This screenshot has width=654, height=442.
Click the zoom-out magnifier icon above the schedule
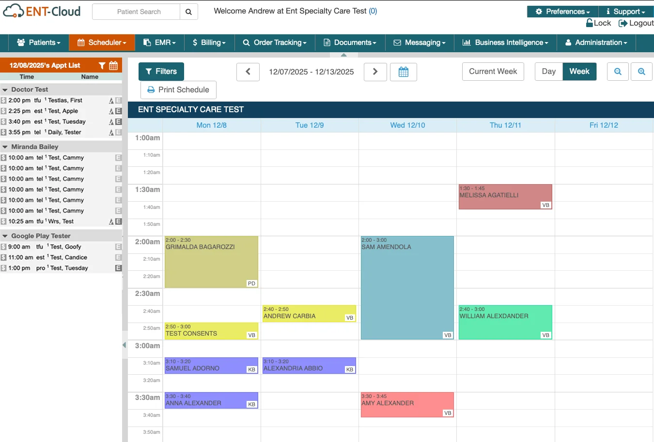point(618,71)
